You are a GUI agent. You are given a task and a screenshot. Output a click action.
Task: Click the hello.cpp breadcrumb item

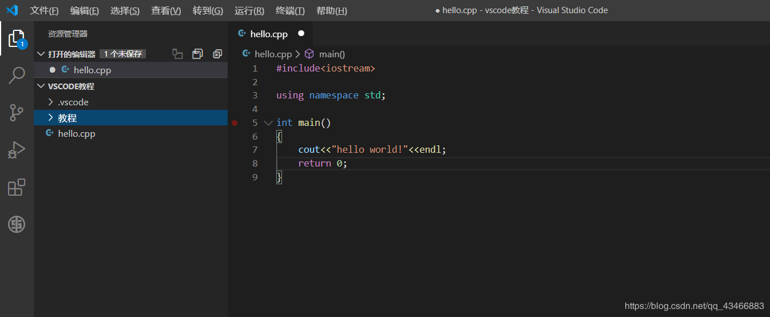click(272, 54)
